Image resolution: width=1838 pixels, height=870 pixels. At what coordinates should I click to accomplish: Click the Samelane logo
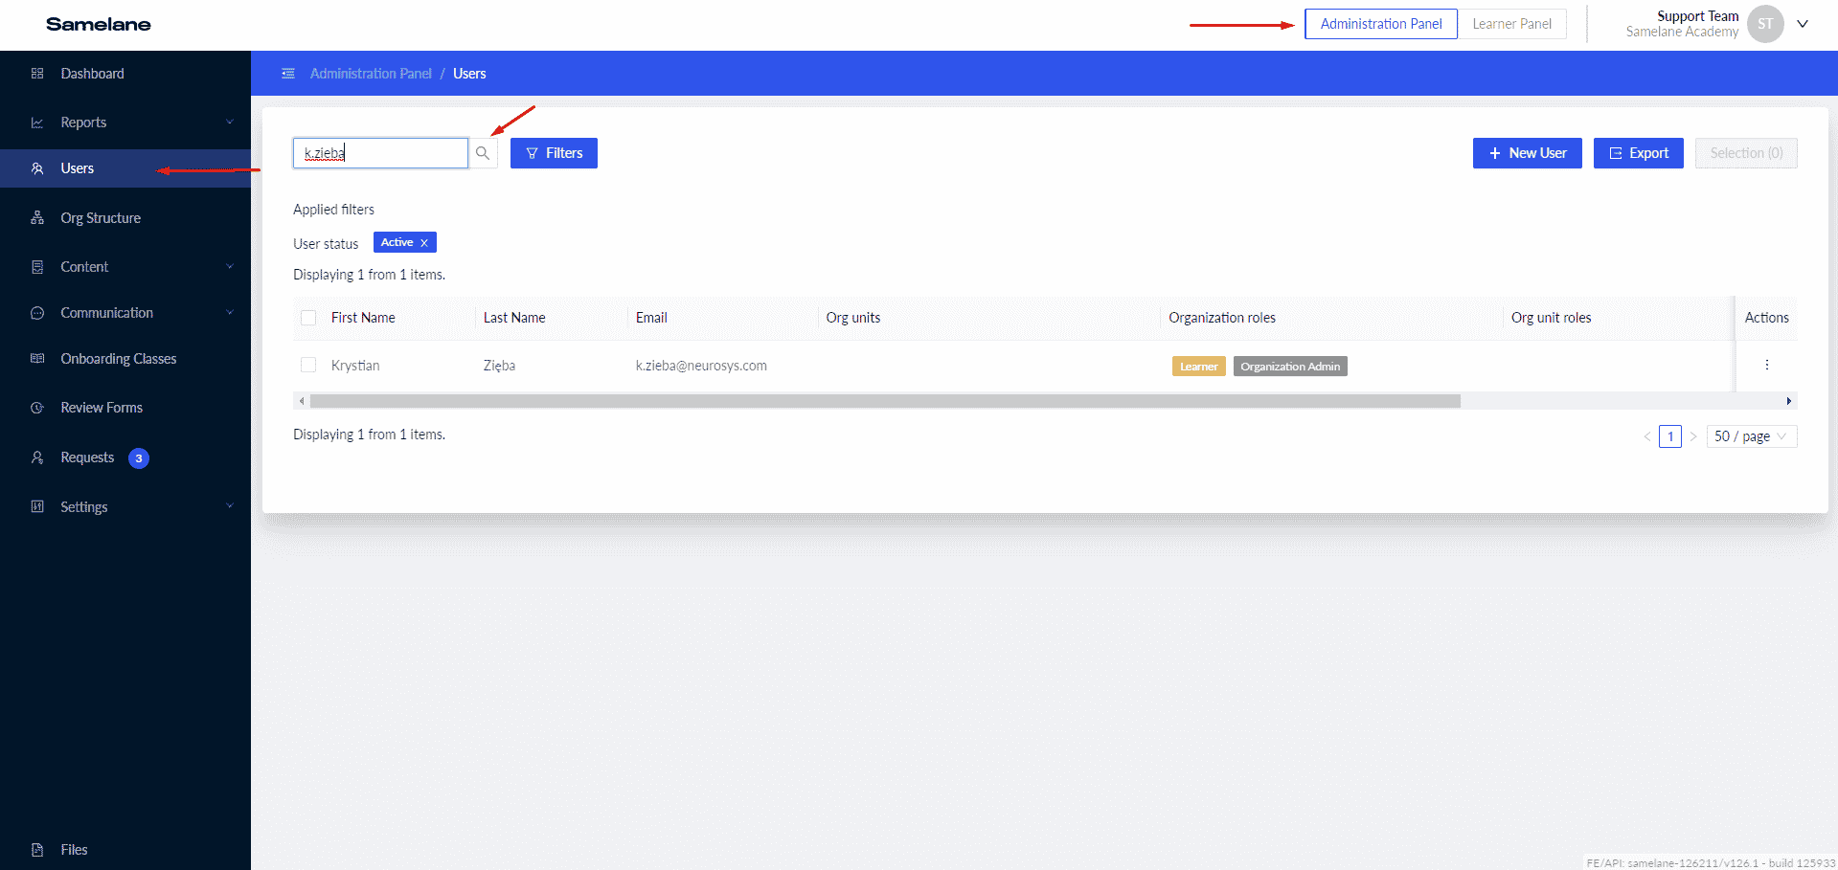(99, 25)
